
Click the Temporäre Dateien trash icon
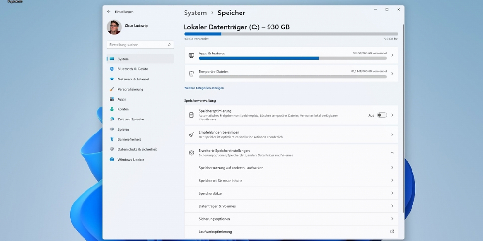[191, 74]
